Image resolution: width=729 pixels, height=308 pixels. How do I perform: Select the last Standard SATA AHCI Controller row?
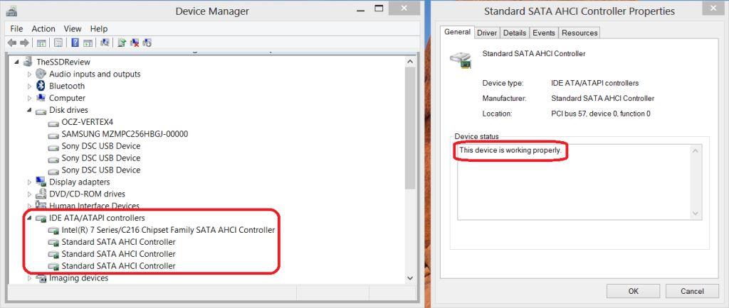click(119, 266)
